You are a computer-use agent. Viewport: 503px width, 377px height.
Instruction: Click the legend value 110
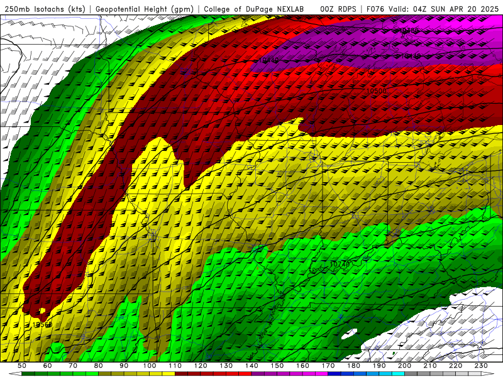[x=175, y=366]
